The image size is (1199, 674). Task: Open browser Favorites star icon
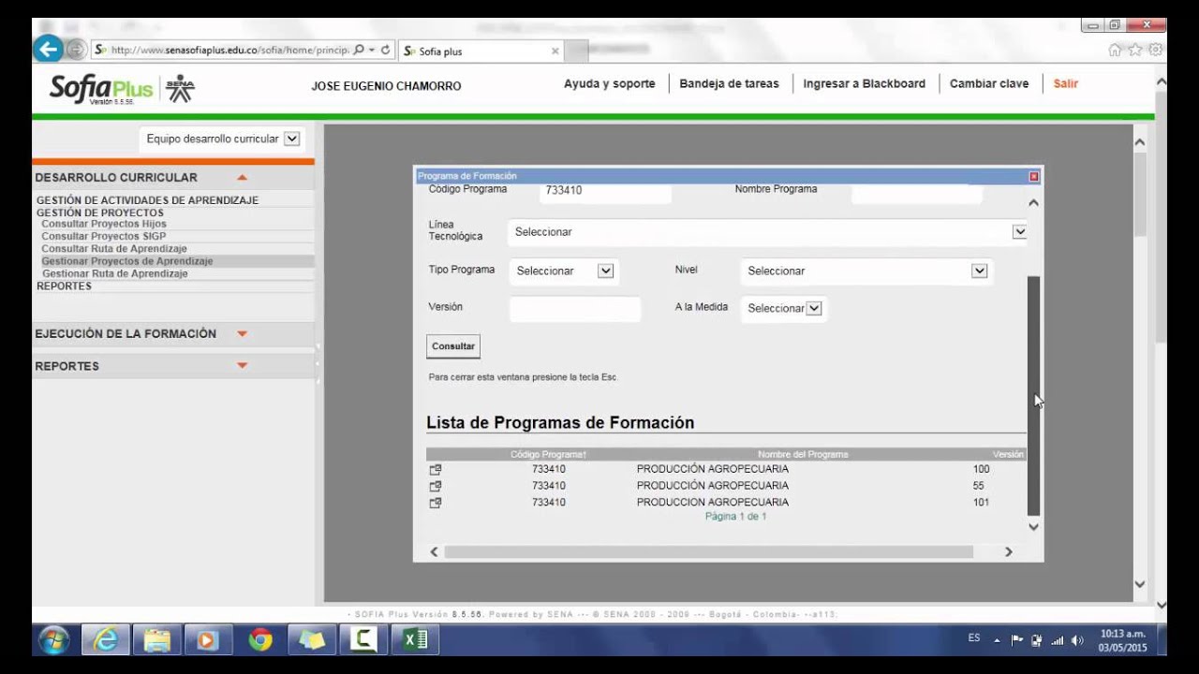1135,50
